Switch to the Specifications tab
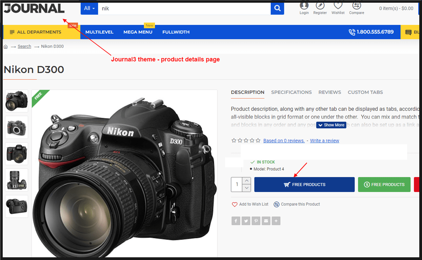This screenshot has height=260, width=422. pos(291,92)
